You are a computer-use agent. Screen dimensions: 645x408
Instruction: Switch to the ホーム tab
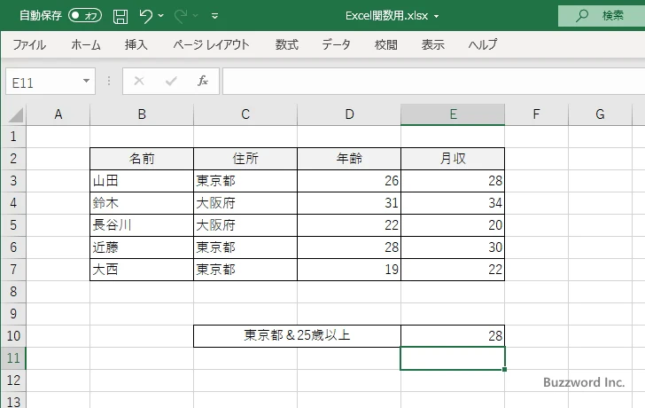pyautogui.click(x=86, y=44)
